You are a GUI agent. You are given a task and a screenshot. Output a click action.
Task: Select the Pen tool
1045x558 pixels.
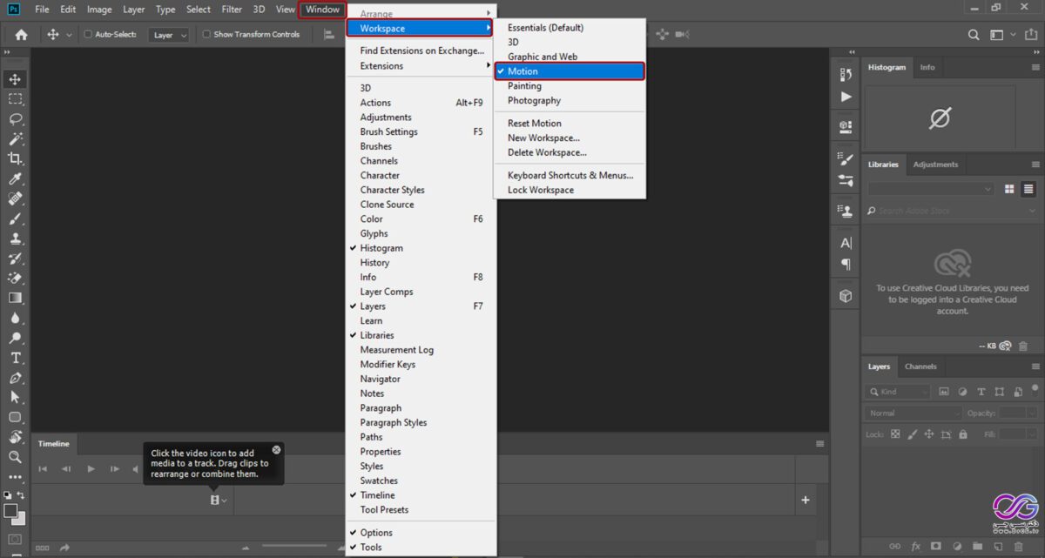click(x=15, y=378)
